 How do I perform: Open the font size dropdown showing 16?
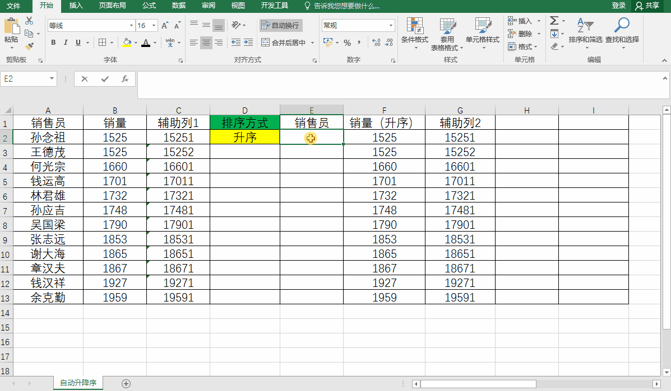(154, 26)
